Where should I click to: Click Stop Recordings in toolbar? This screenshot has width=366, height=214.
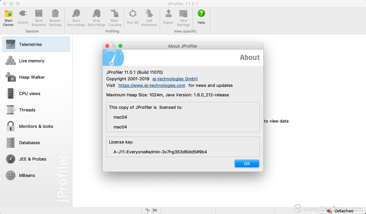(96, 18)
